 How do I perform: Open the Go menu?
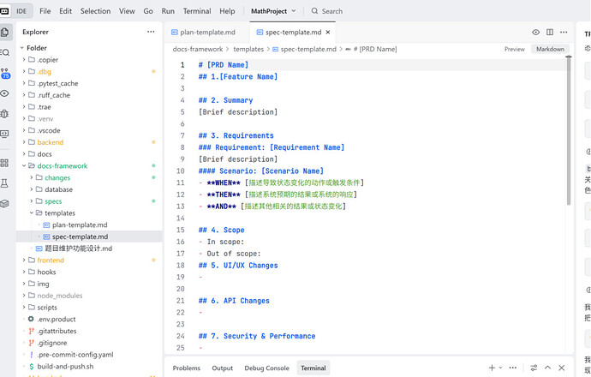point(148,11)
